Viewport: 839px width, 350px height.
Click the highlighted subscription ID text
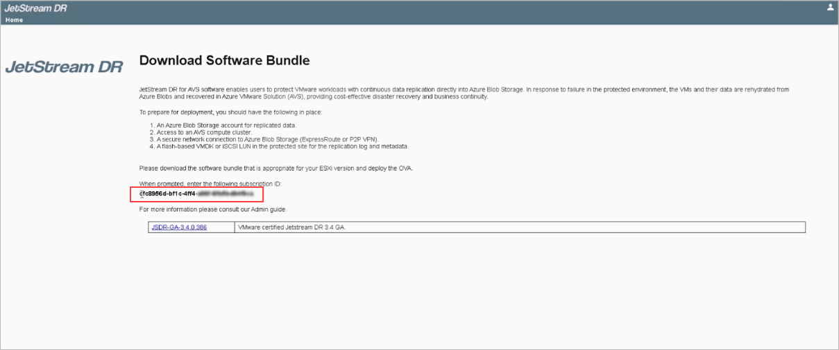196,194
